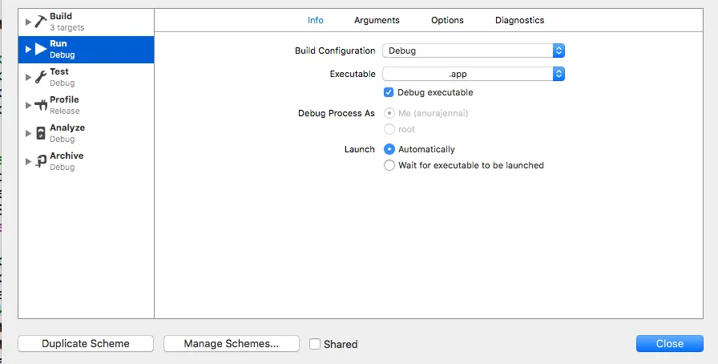The height and width of the screenshot is (364, 718).
Task: Select the Analyze Debug row label
Action: tap(63, 139)
